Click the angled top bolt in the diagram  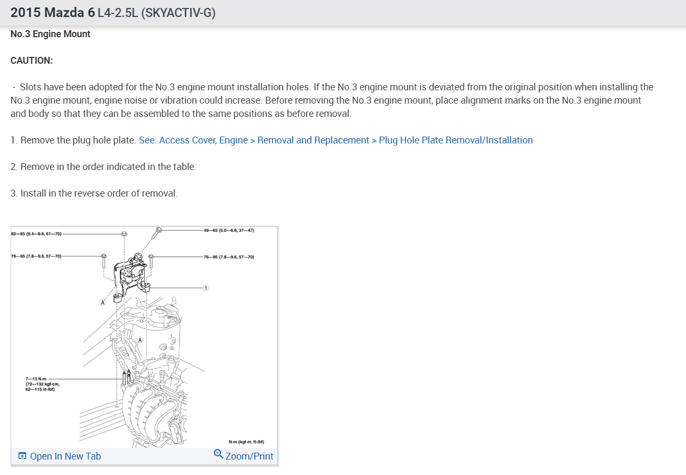point(157,232)
